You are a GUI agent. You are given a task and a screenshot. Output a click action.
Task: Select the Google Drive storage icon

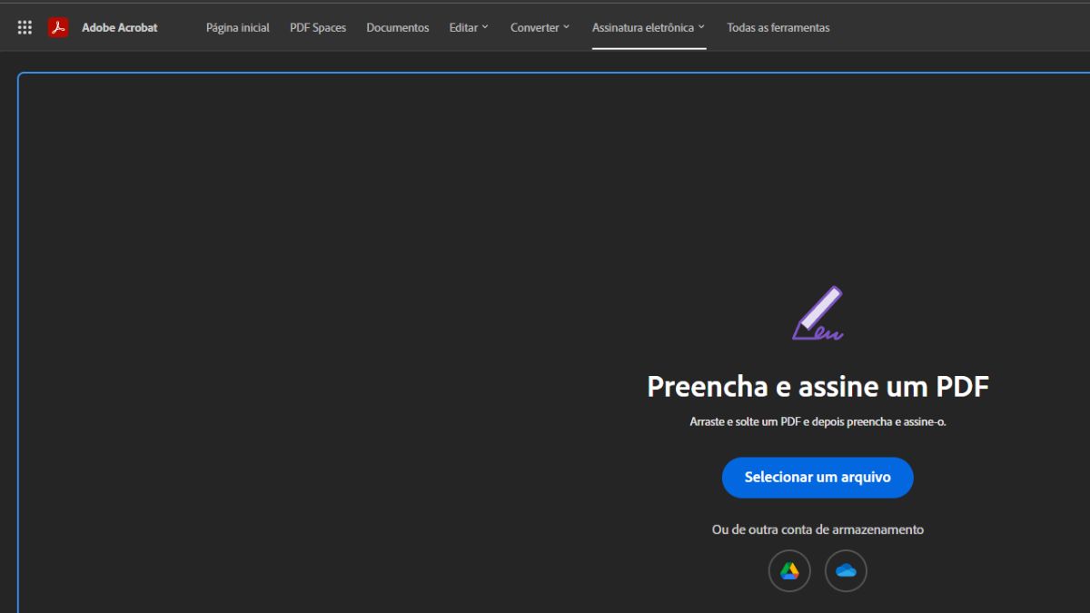pos(789,570)
